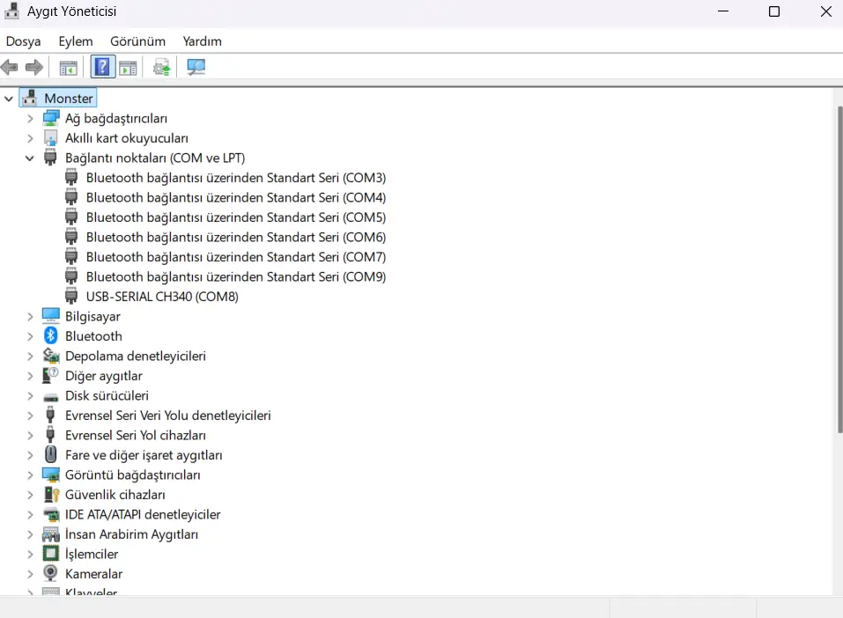Click the vertical scrollbar thumb

tap(839, 269)
